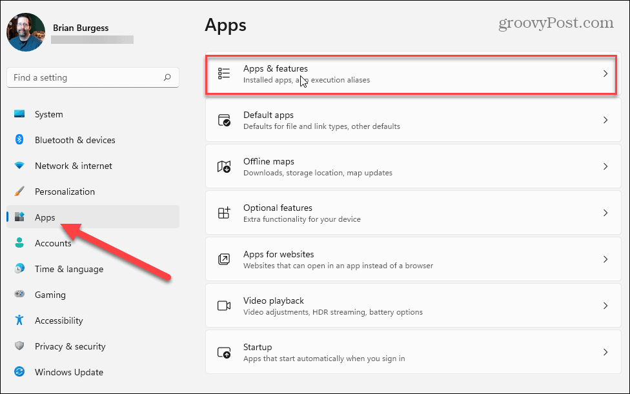Open Privacy & security settings

[x=93, y=346]
